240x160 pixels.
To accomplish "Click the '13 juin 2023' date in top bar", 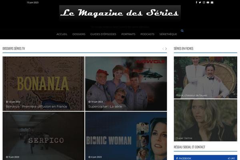I will (33, 2).
